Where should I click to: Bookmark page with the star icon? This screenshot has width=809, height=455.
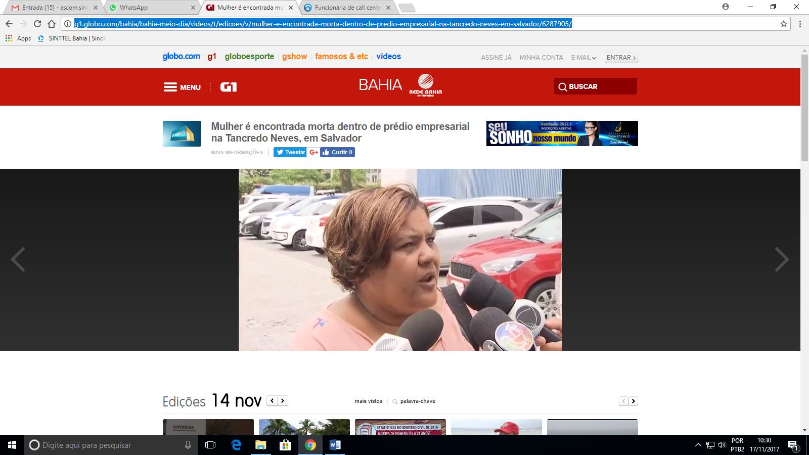point(784,24)
